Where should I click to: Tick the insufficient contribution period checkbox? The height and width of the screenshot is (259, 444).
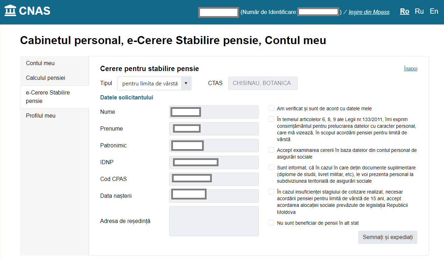click(271, 191)
